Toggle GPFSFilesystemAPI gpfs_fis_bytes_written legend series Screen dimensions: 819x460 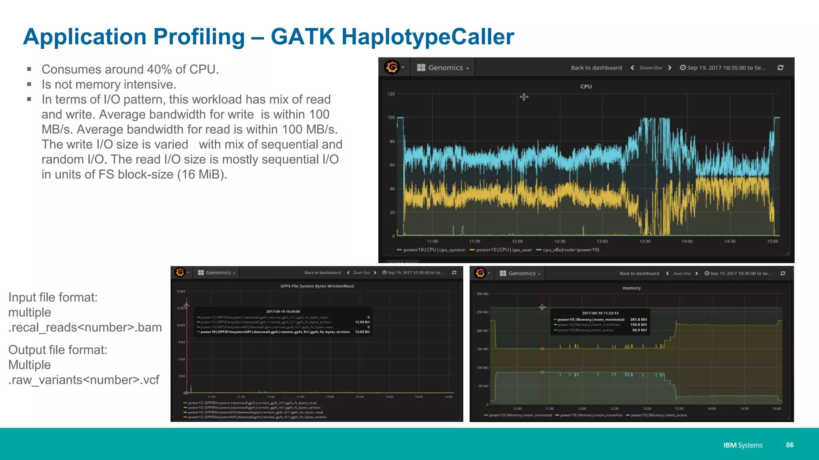point(255,417)
